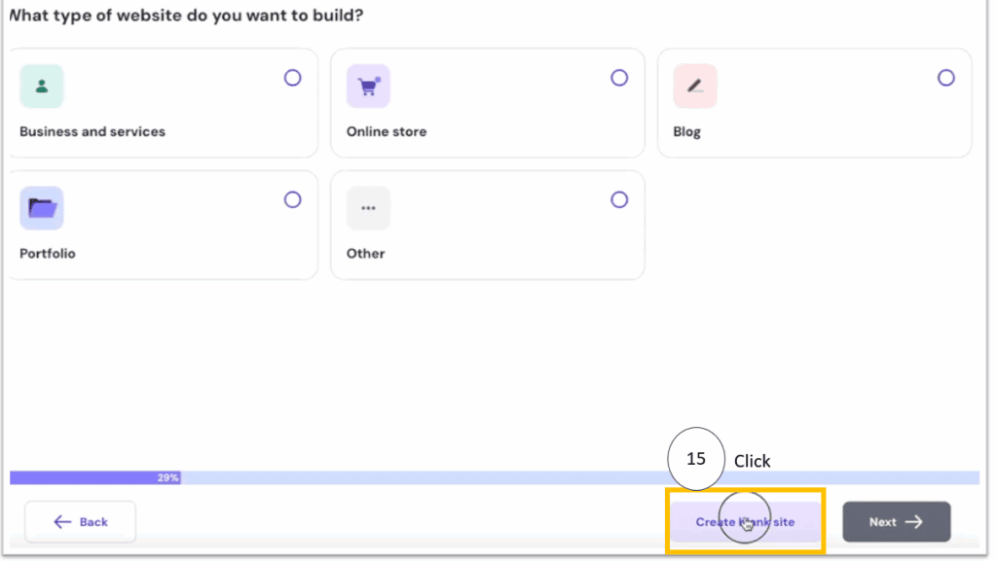
Task: Click the Blog pencil icon
Action: coord(694,86)
